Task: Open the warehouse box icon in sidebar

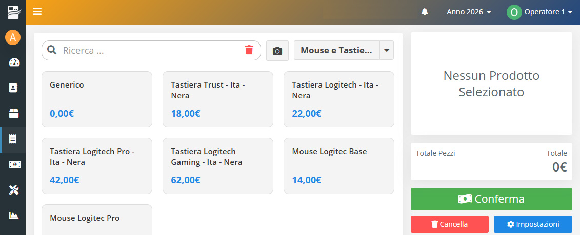Action: point(14,114)
